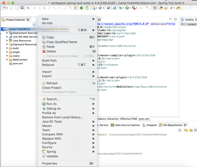Screen dimensions: 197x167
Task: Maximize the editor area
Action: point(175,19)
